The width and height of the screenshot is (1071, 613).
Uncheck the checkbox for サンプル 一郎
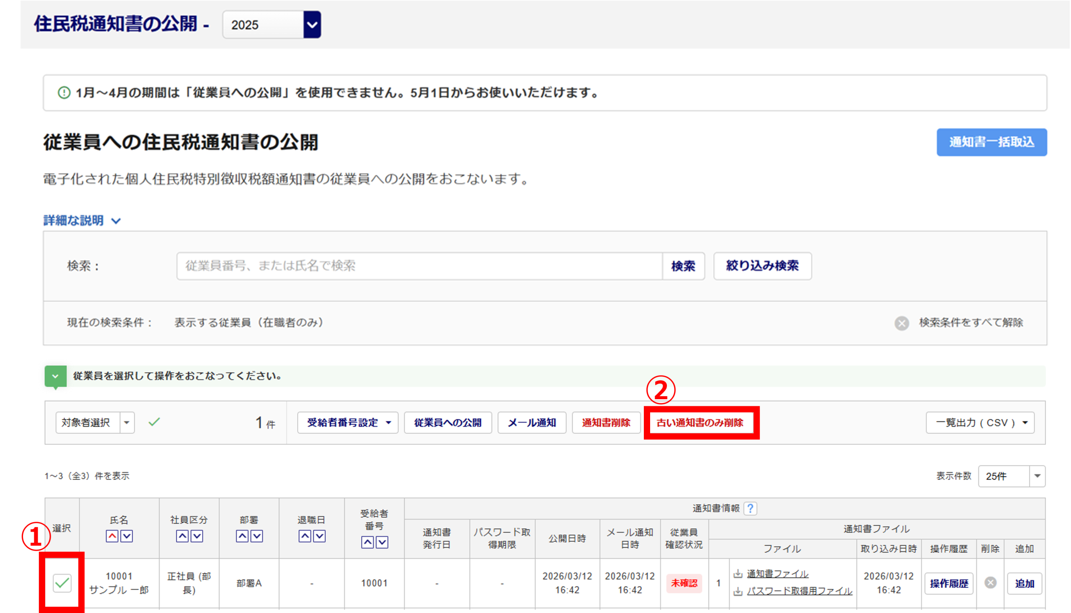62,583
